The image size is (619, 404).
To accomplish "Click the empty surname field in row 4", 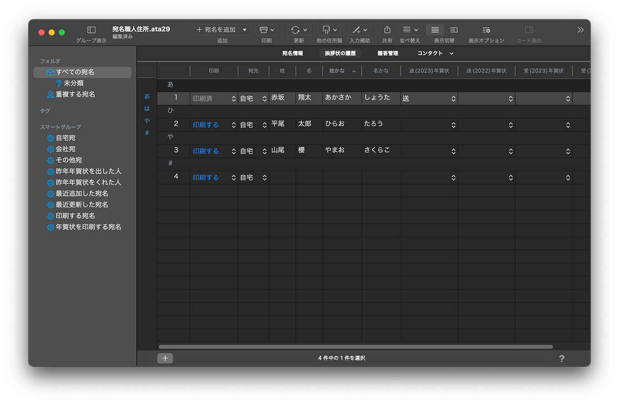I will pos(282,177).
